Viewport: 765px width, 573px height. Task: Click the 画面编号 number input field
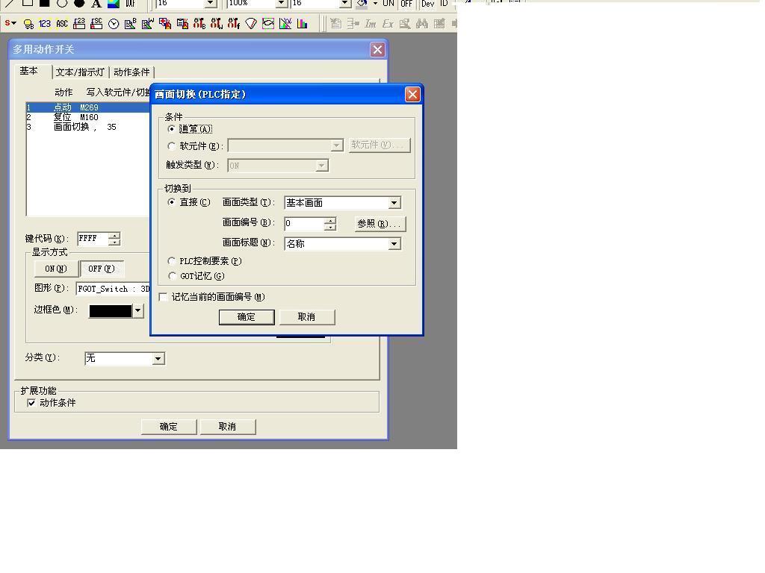303,224
